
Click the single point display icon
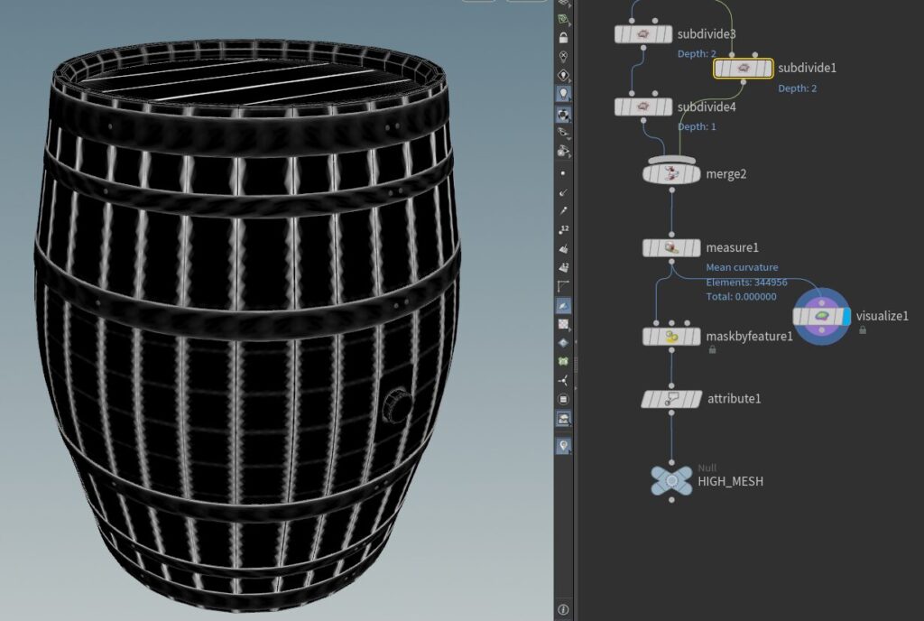(x=563, y=172)
